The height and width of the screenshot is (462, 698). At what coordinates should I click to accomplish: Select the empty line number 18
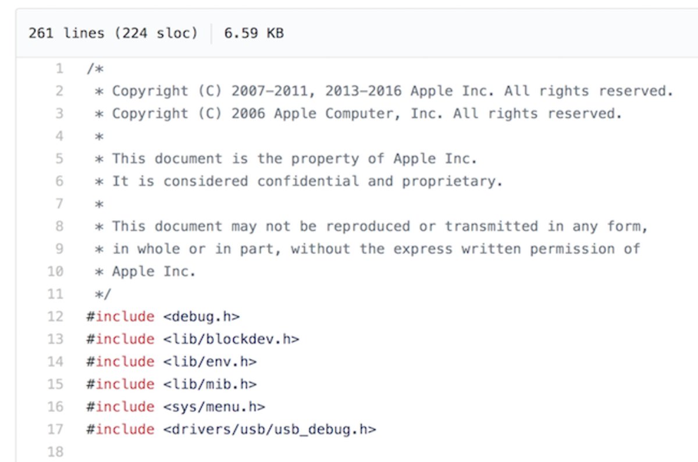[x=55, y=452]
